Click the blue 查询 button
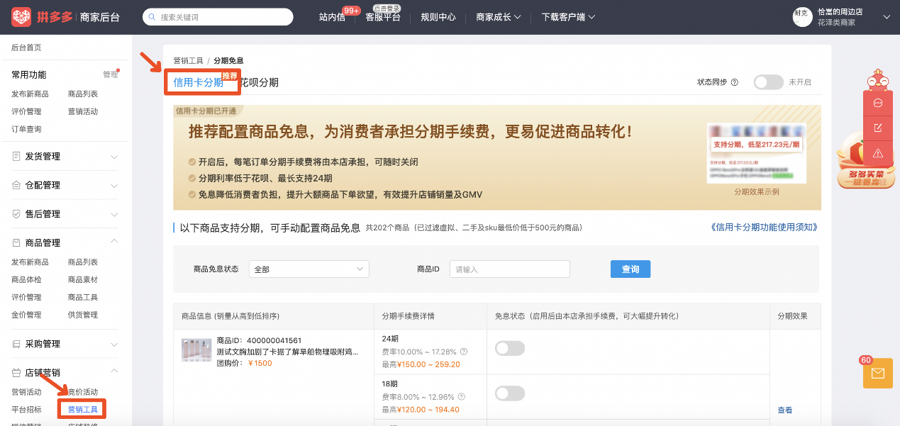Image resolution: width=900 pixels, height=426 pixels. (x=630, y=269)
